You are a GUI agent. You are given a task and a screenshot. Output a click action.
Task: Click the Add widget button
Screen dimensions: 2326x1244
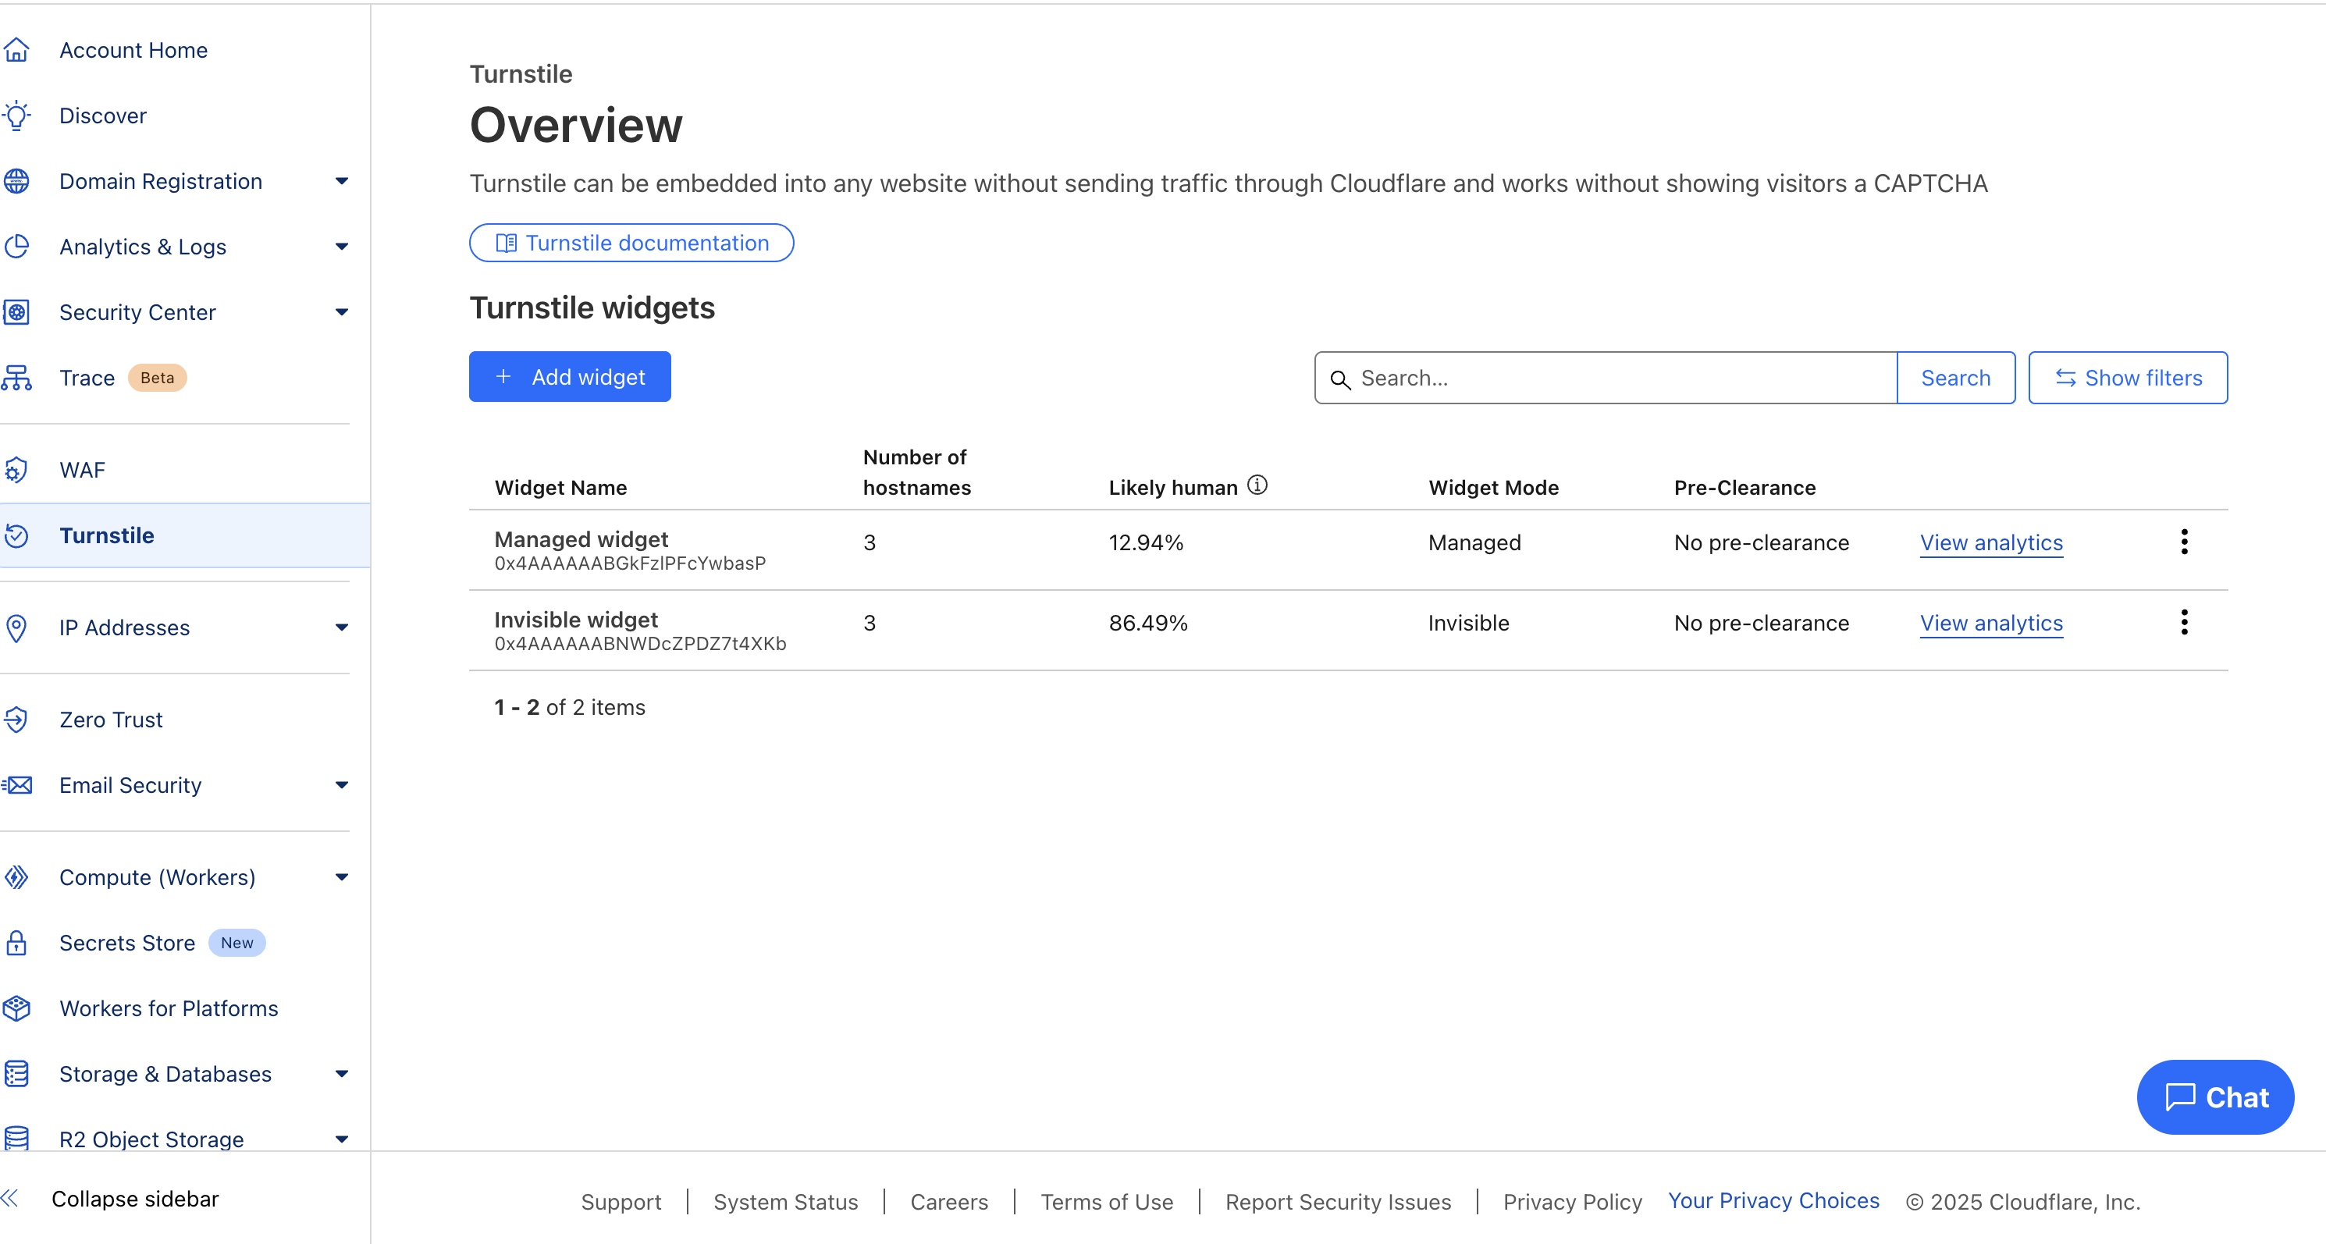point(570,376)
